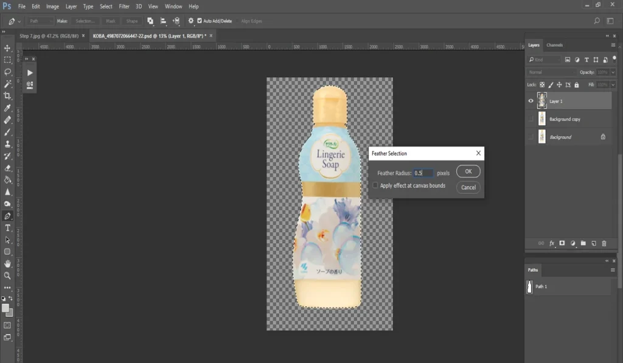
Task: Create new adjustment layer icon
Action: point(573,243)
